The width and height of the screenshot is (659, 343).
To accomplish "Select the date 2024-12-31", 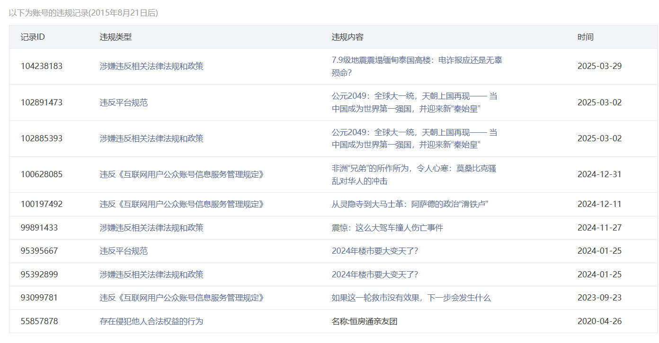I will coord(600,174).
